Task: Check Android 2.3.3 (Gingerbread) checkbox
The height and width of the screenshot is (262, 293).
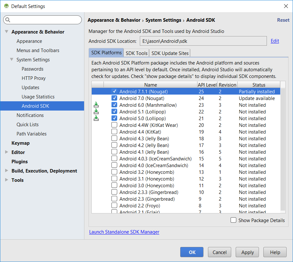Action: (x=114, y=192)
